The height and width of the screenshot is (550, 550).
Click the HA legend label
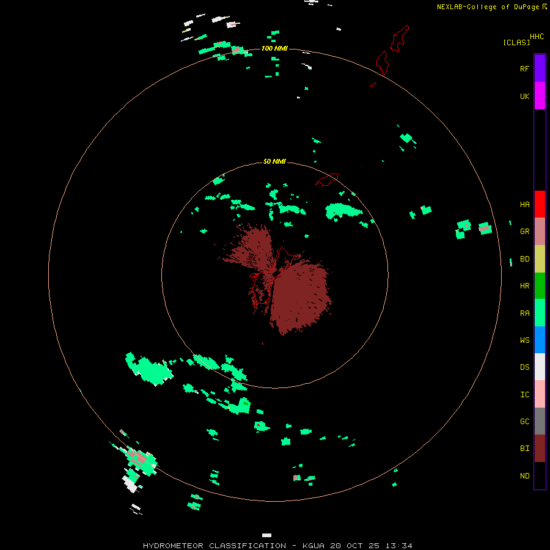(524, 205)
